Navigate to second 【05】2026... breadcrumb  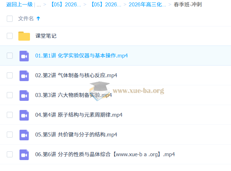point(106,5)
